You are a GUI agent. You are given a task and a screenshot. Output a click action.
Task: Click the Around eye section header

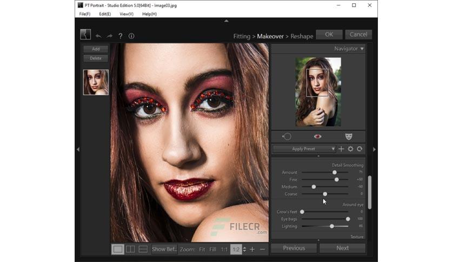click(x=353, y=205)
